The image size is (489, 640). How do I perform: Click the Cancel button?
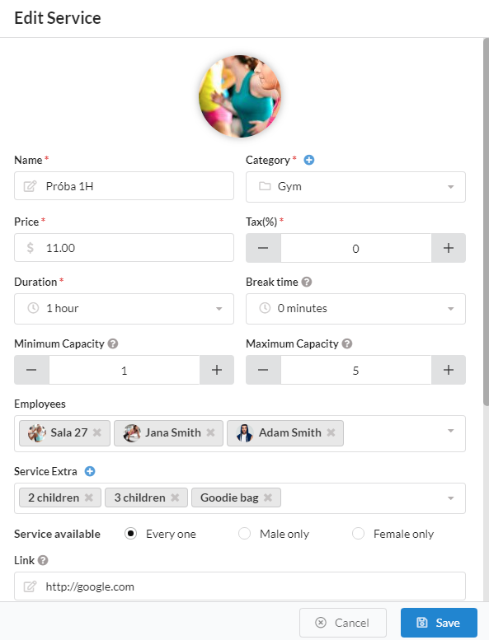coord(343,623)
